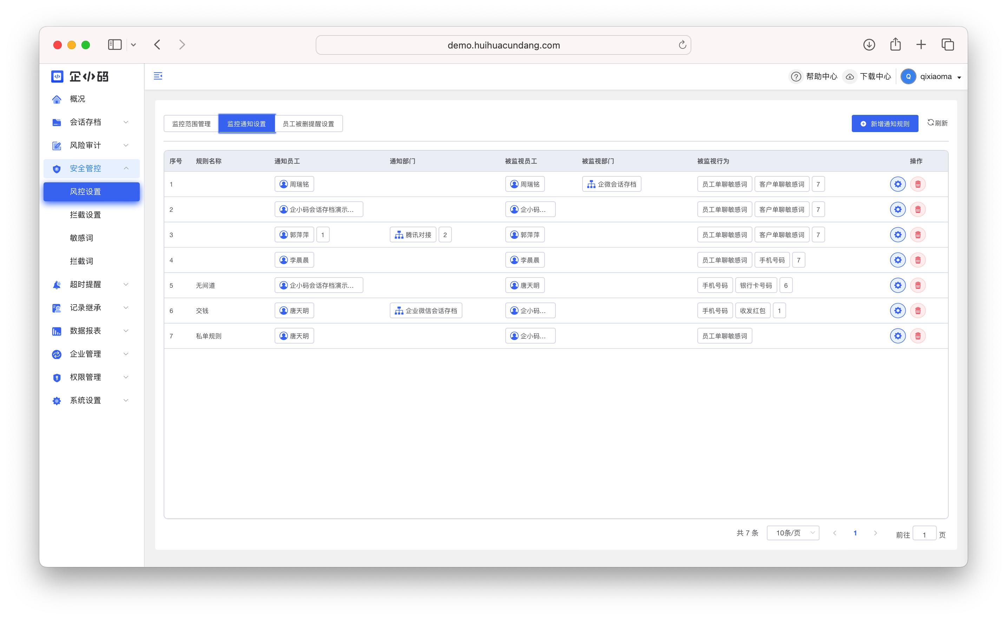Click page number 1 in pagination
This screenshot has width=1007, height=619.
click(x=855, y=533)
